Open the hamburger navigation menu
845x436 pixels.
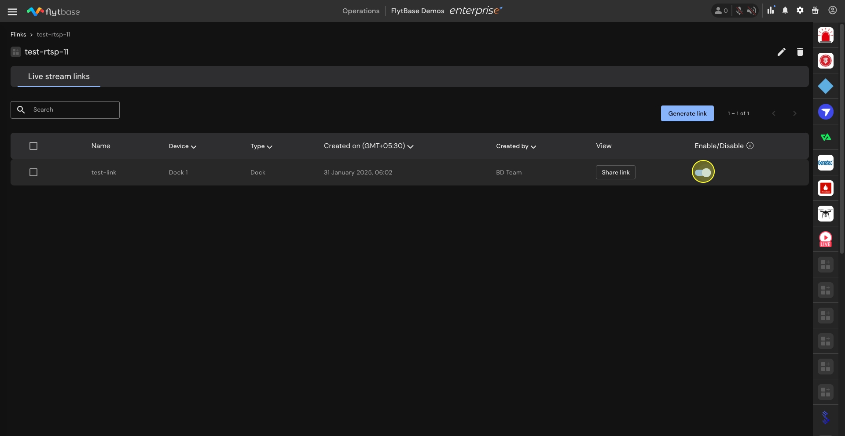pyautogui.click(x=12, y=12)
